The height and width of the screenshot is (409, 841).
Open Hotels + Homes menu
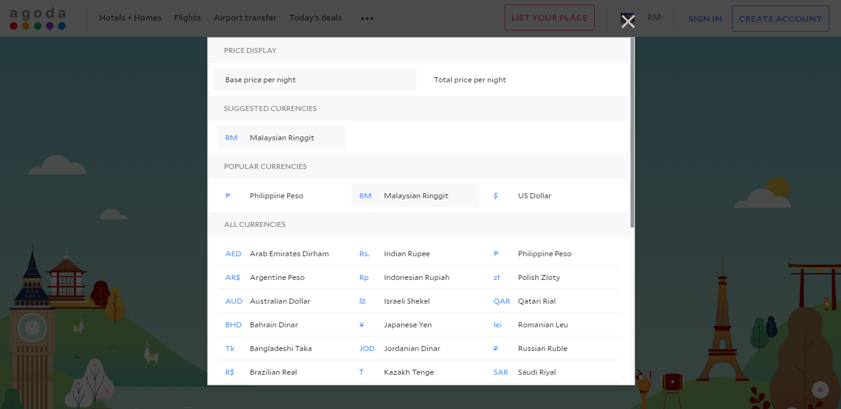(x=130, y=18)
